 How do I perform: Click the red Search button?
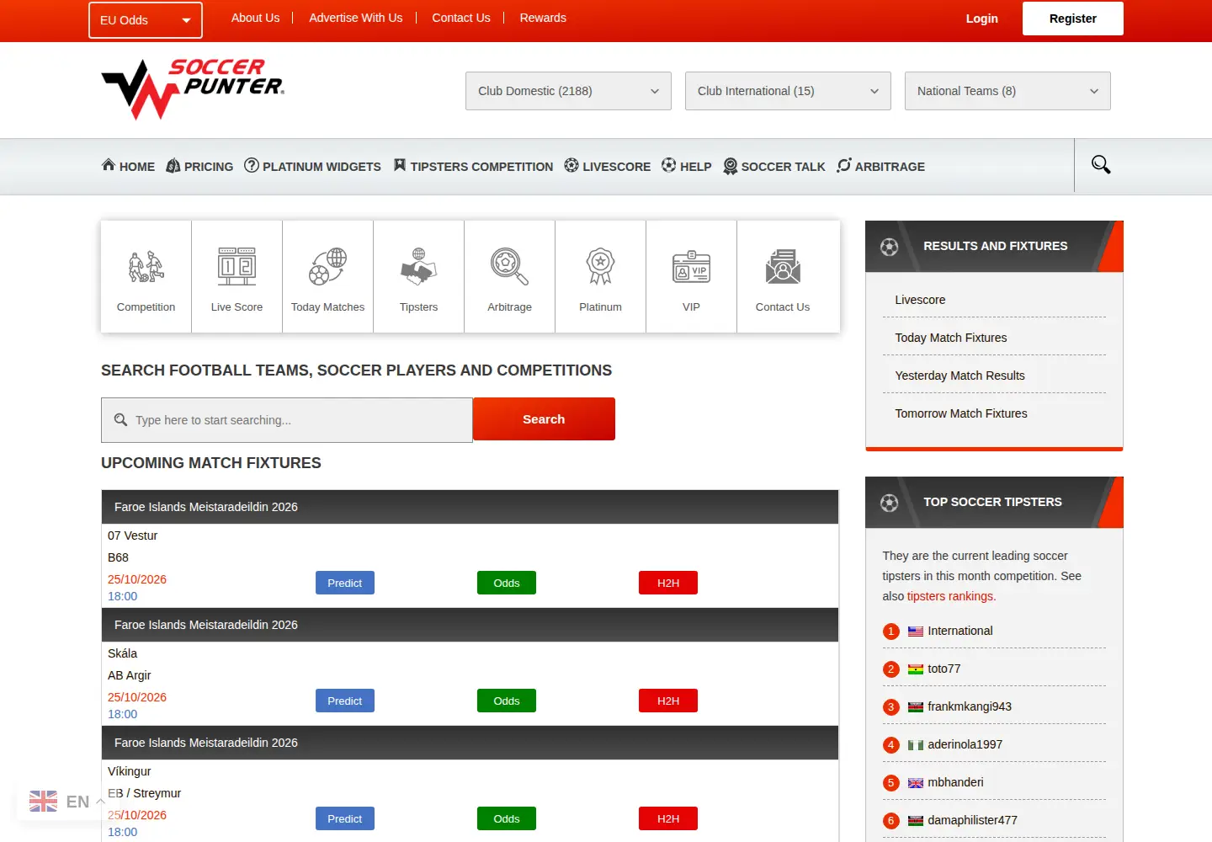544,419
